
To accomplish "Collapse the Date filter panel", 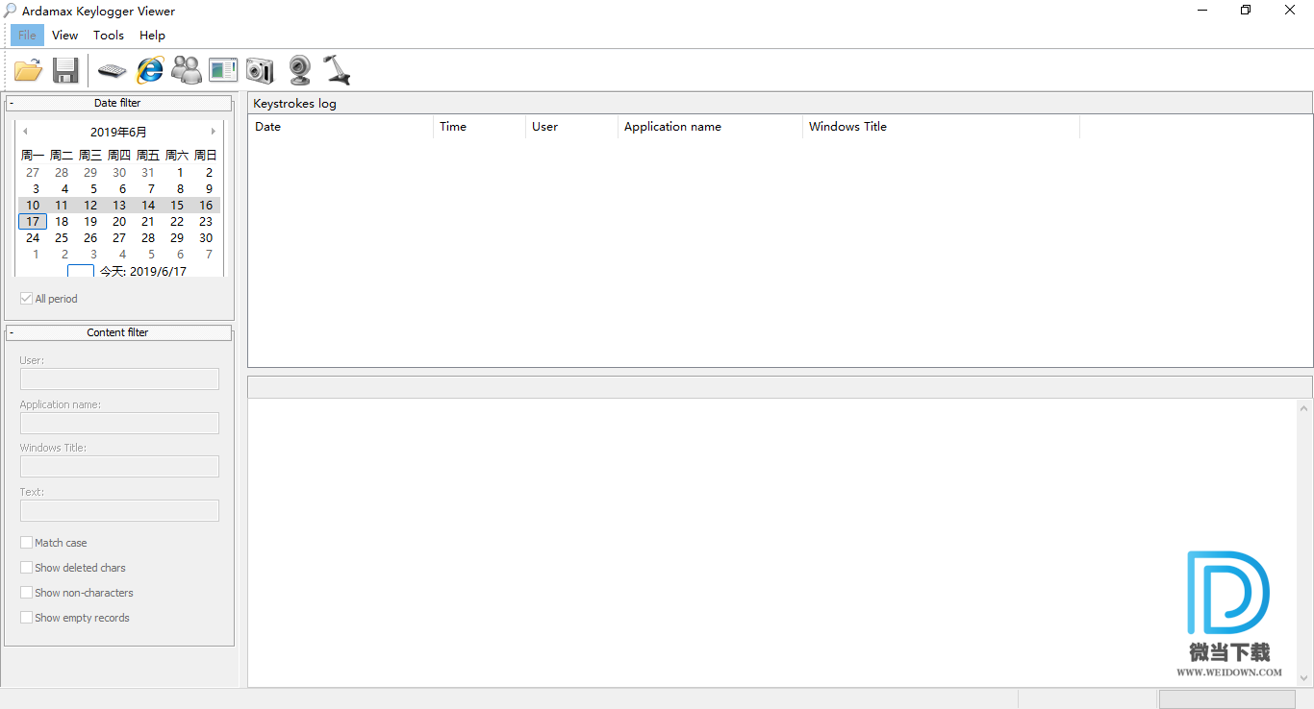I will click(x=12, y=103).
